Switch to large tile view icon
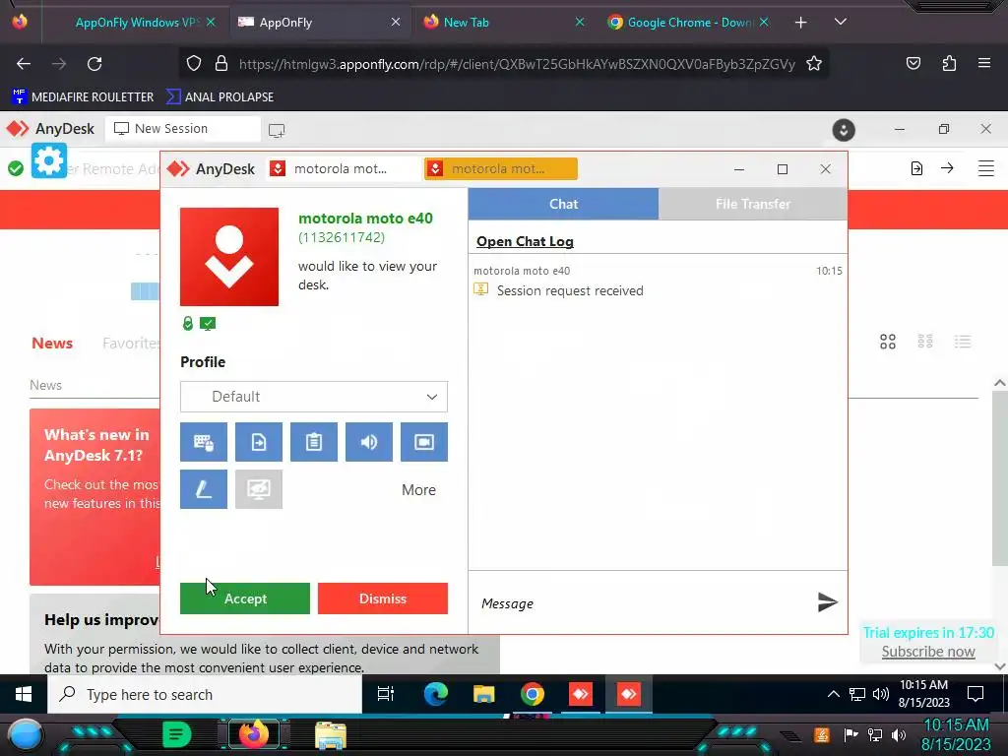Screen dimensions: 1008x756 [x=888, y=342]
